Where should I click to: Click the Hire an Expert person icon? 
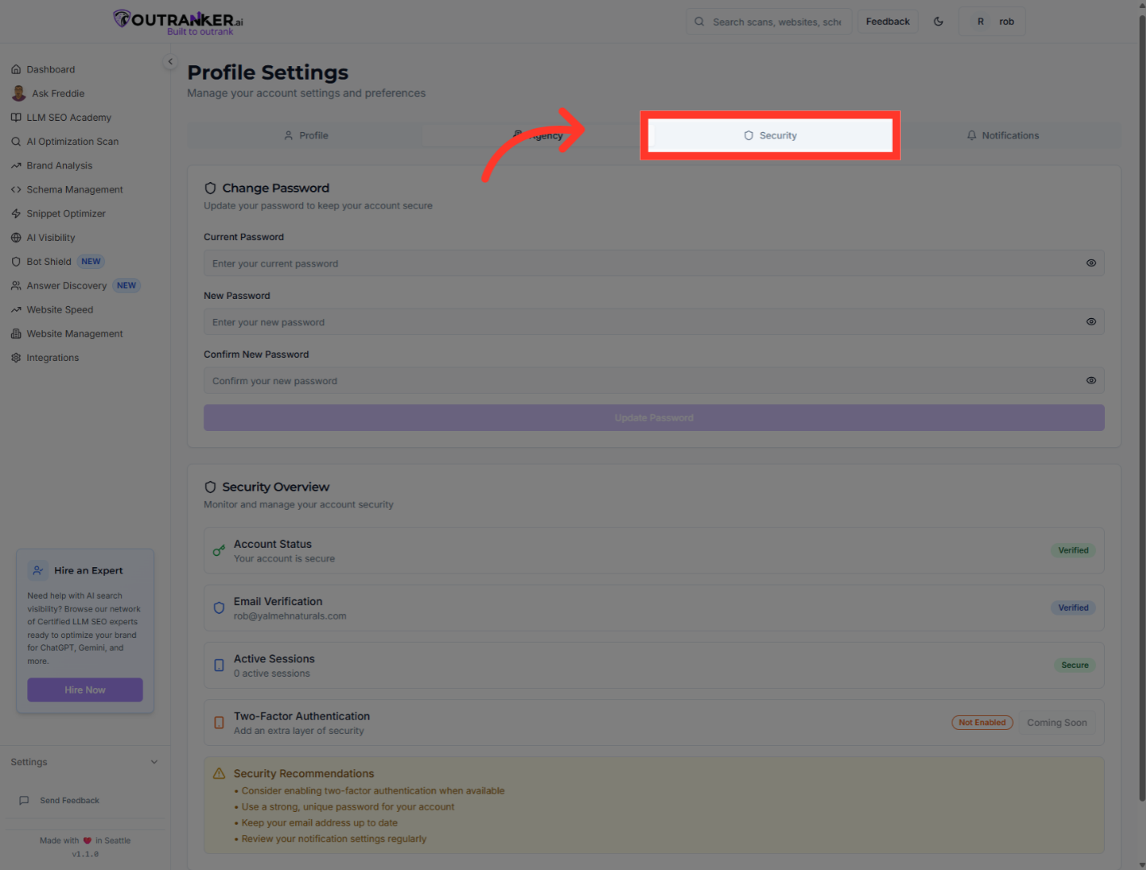click(38, 570)
